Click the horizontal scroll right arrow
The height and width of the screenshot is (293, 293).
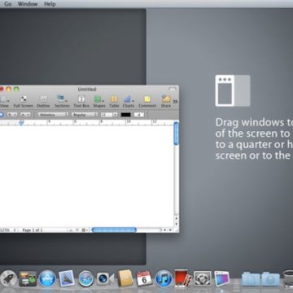171,230
